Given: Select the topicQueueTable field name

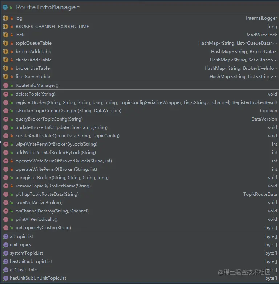Looking at the screenshot, I should [x=33, y=43].
